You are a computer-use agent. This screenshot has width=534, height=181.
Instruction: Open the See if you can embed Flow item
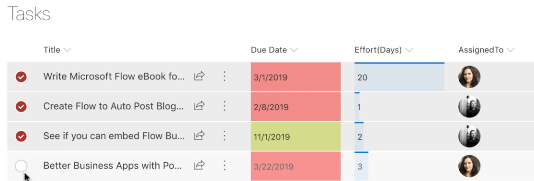tap(114, 136)
